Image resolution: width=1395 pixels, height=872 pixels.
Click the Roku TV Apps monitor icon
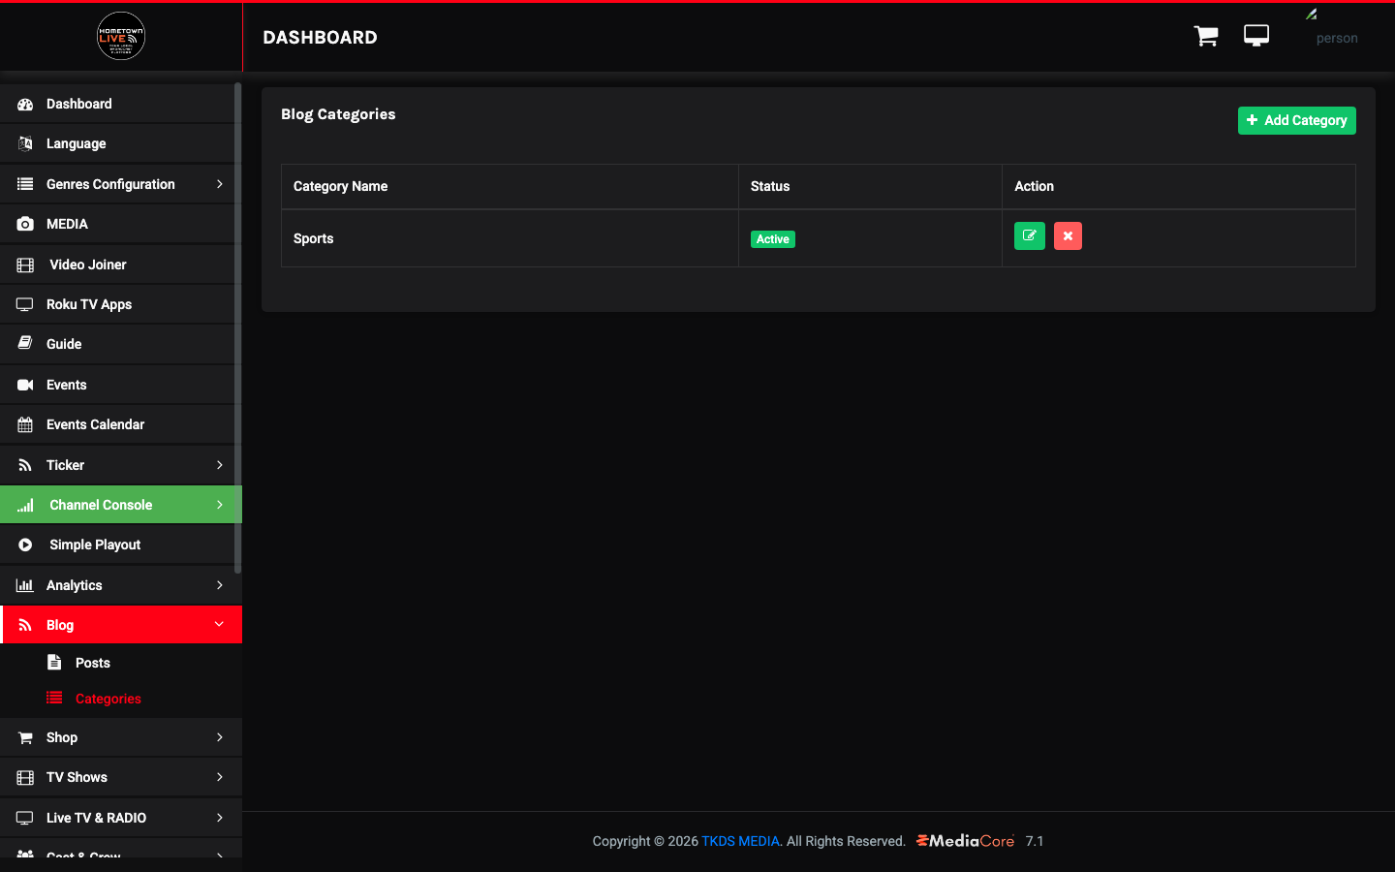pos(25,304)
